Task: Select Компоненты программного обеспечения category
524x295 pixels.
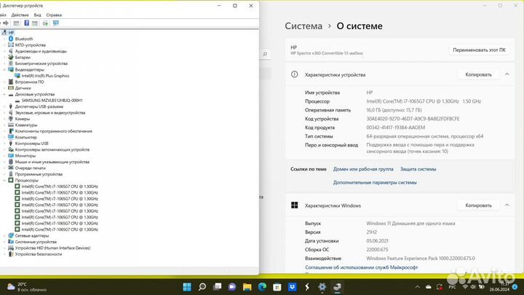Action: tap(53, 131)
